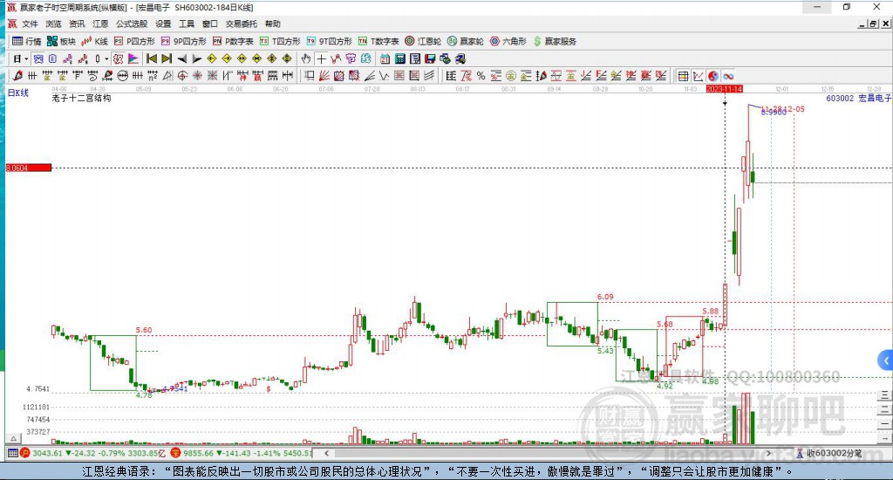Open the 资讯 menu
The width and height of the screenshot is (893, 480).
pyautogui.click(x=77, y=24)
